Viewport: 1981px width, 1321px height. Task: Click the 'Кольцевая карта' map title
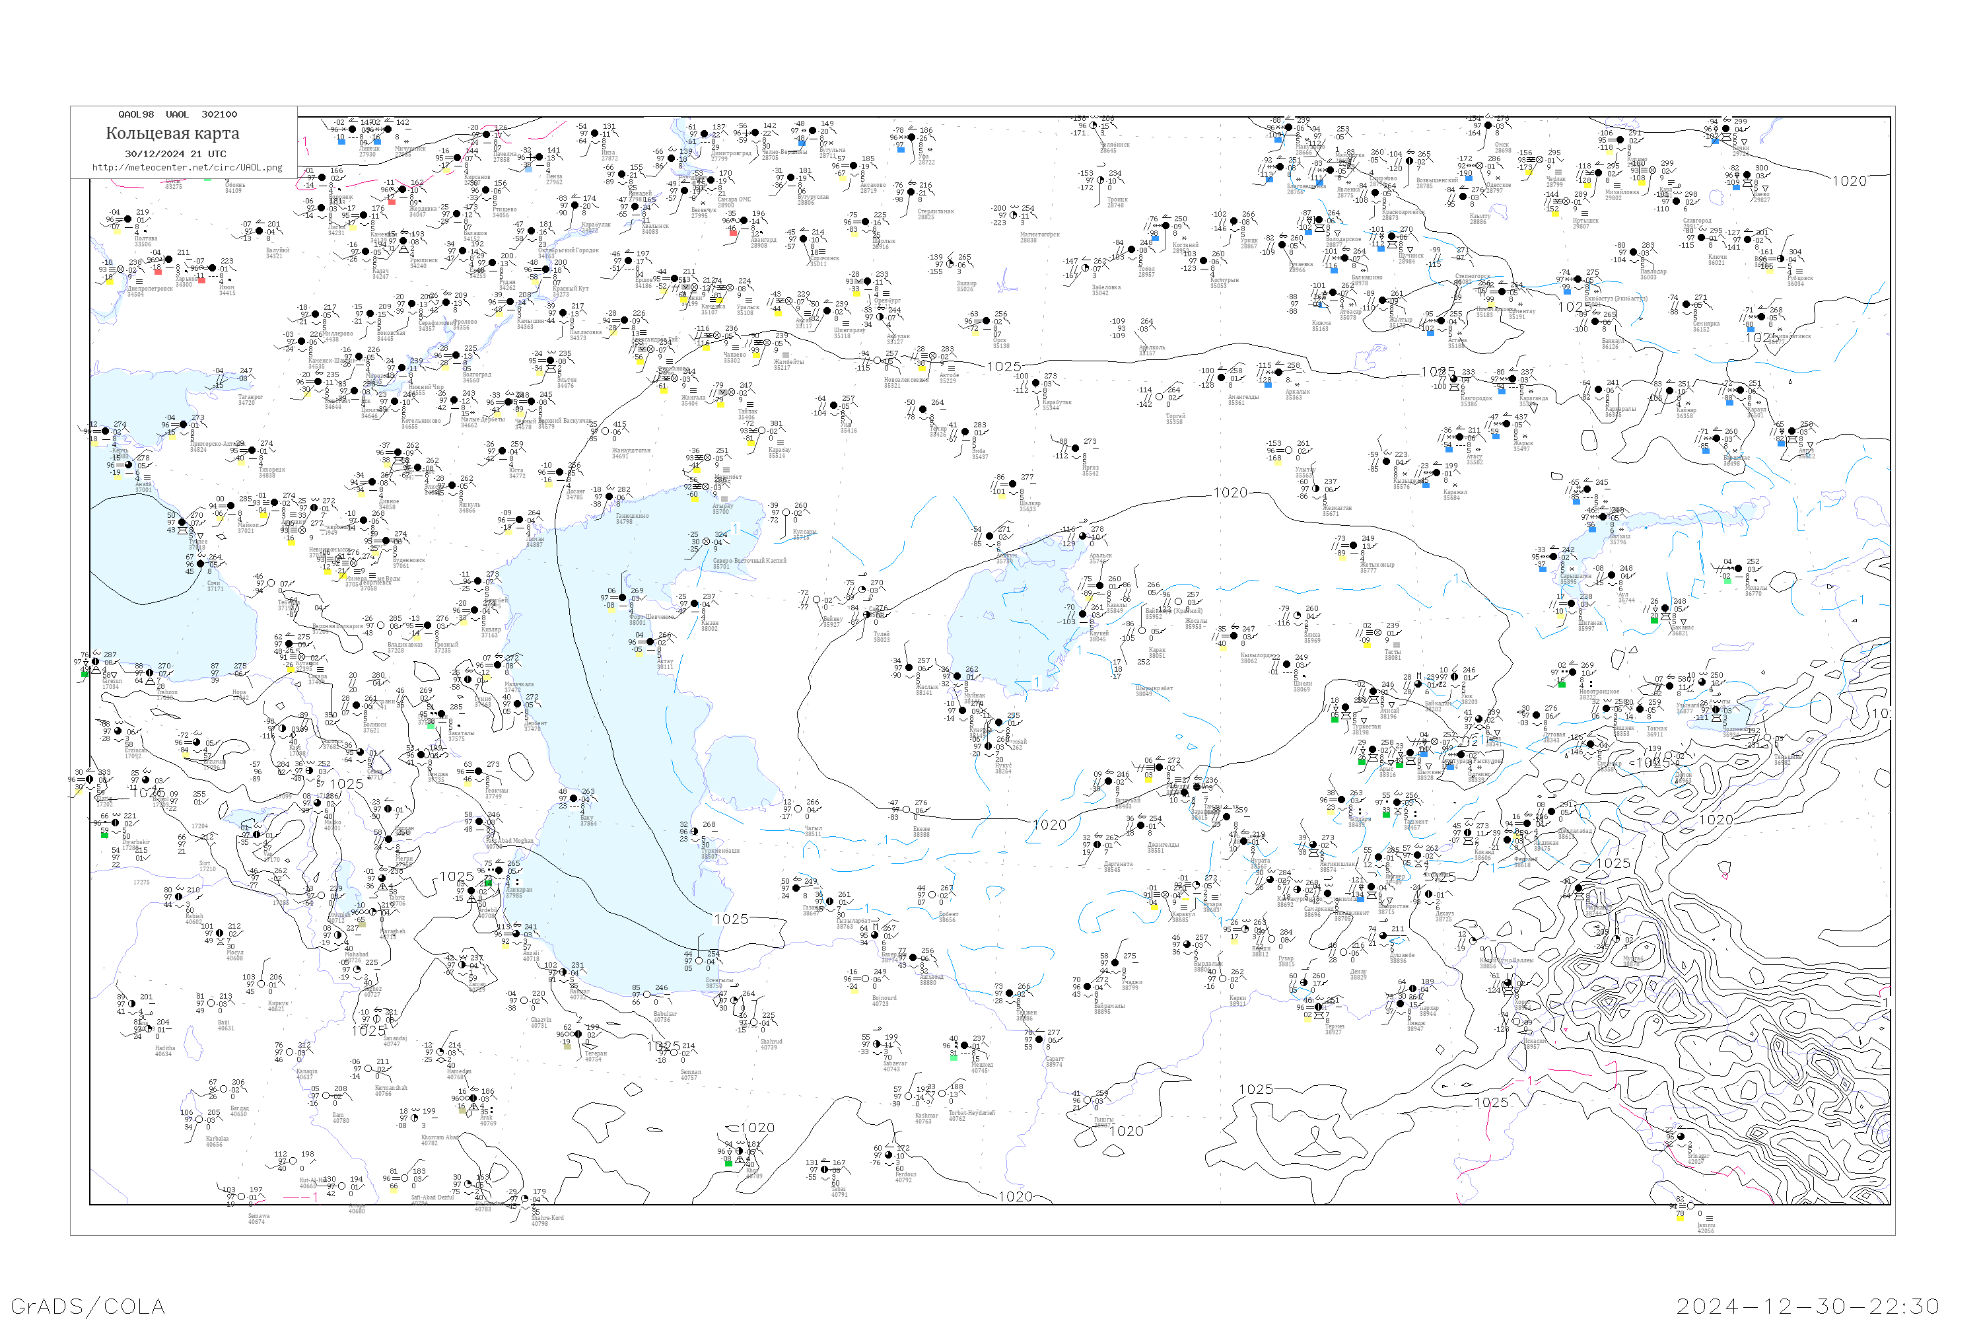point(172,133)
